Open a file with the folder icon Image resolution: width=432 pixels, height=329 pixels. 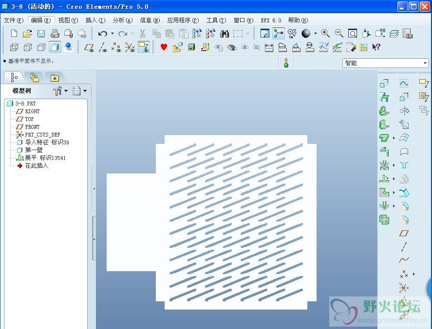click(x=27, y=34)
